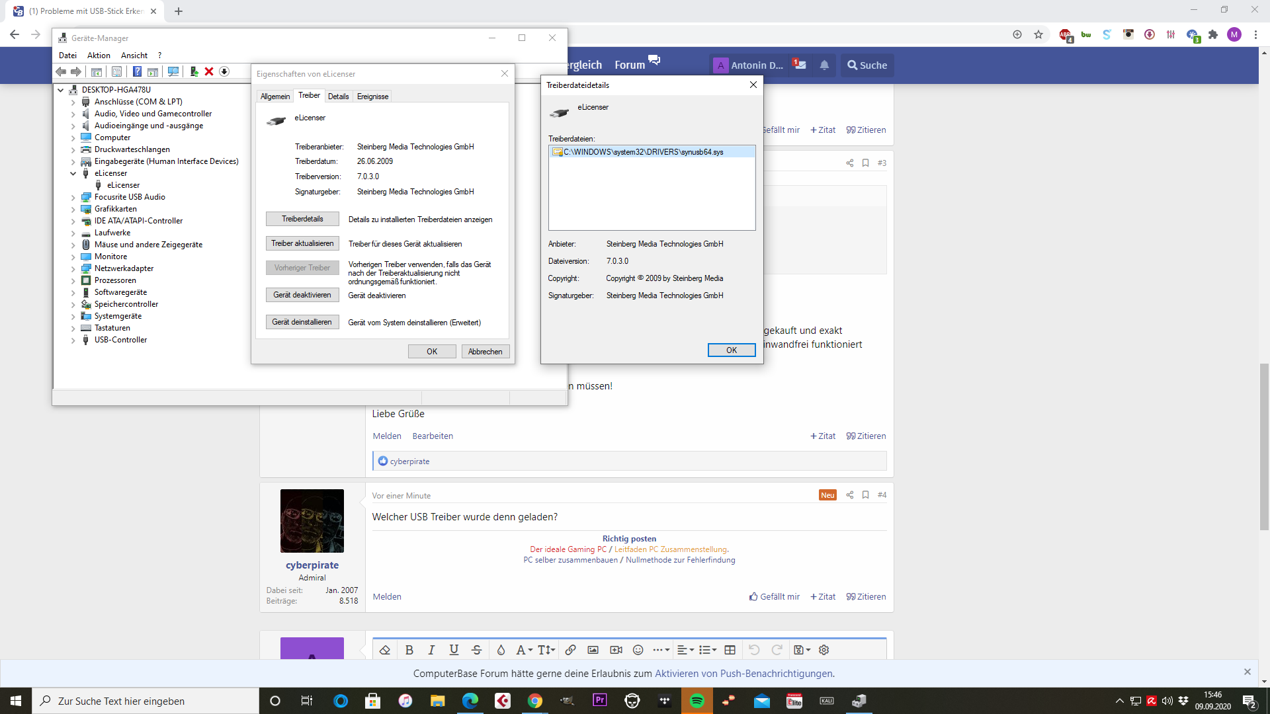The image size is (1270, 714).
Task: Click the Treiber aktualisieren button
Action: [302, 243]
